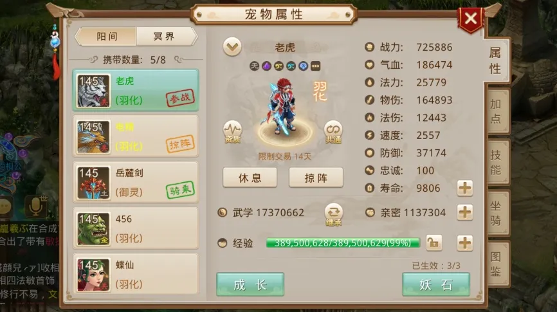The height and width of the screenshot is (312, 557).
Task: Click the 休息 rest button
Action: (250, 178)
